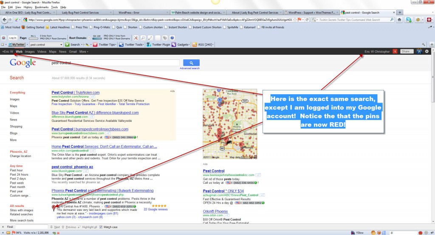
Task: Open the red notification count badge
Action: point(395,51)
